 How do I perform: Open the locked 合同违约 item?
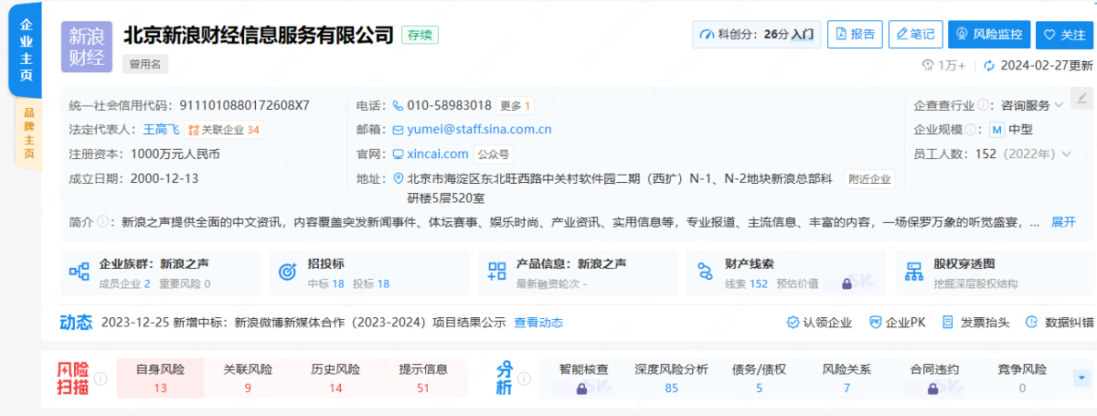click(x=934, y=379)
